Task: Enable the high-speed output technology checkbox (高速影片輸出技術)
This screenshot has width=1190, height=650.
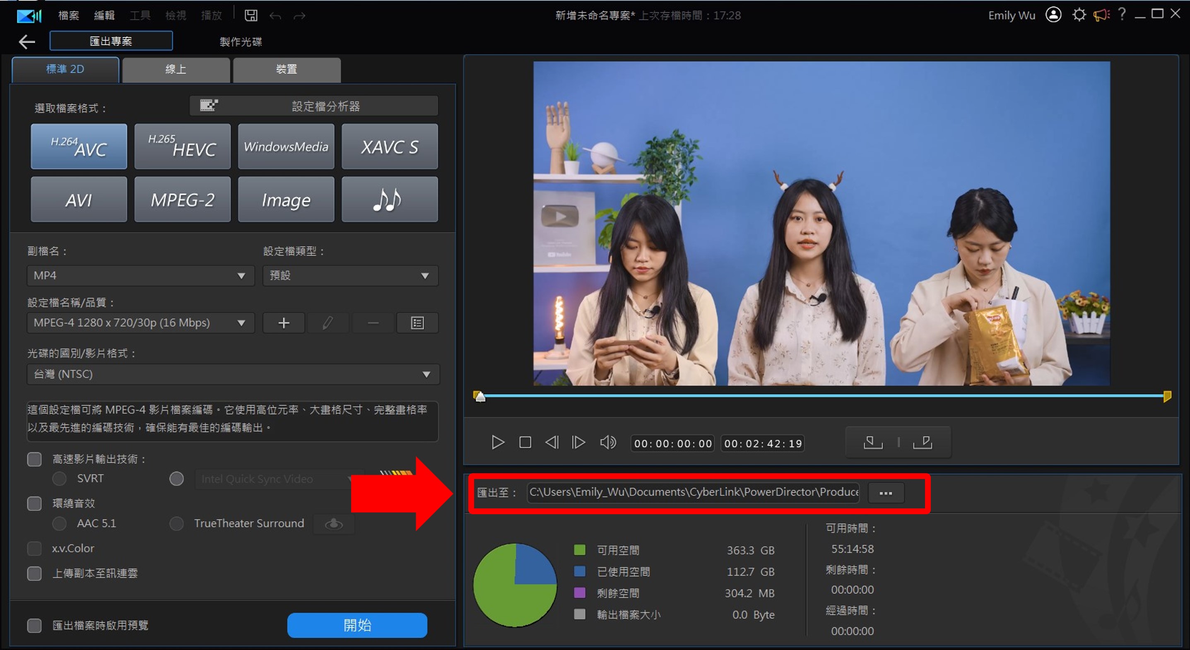Action: tap(34, 459)
